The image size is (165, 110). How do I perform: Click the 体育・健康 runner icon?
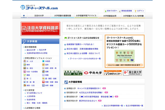(43, 85)
